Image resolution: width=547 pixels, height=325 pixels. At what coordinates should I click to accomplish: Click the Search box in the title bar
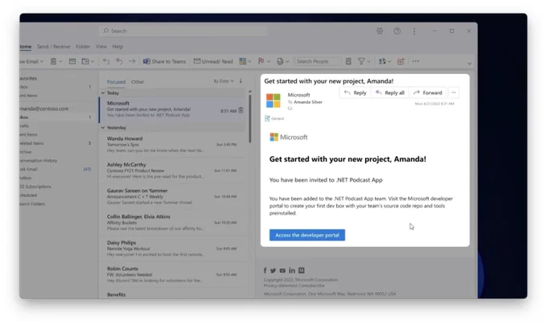coord(183,31)
